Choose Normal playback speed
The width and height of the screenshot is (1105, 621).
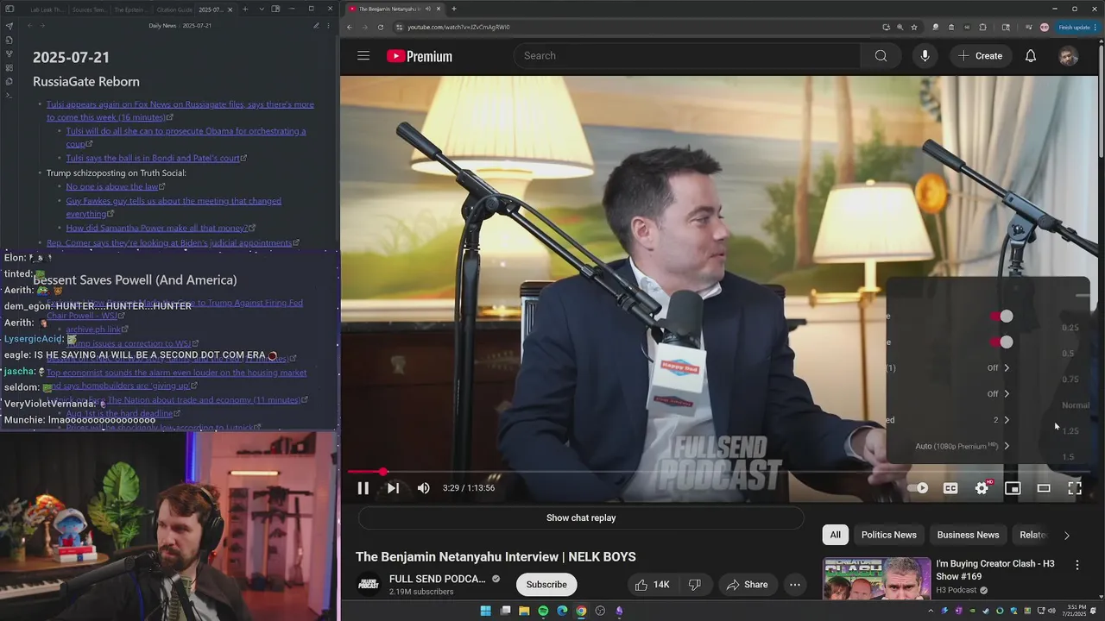tap(1076, 405)
